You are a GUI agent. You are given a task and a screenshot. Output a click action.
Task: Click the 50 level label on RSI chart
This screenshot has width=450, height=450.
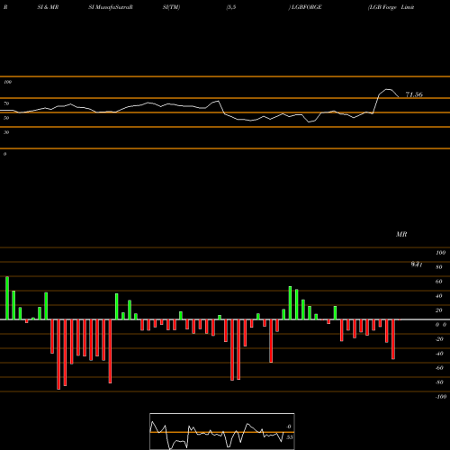coord(6,118)
